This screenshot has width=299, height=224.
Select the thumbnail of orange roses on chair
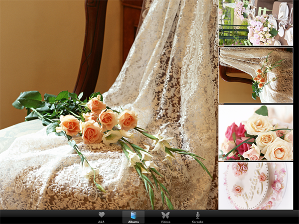(x=256, y=75)
